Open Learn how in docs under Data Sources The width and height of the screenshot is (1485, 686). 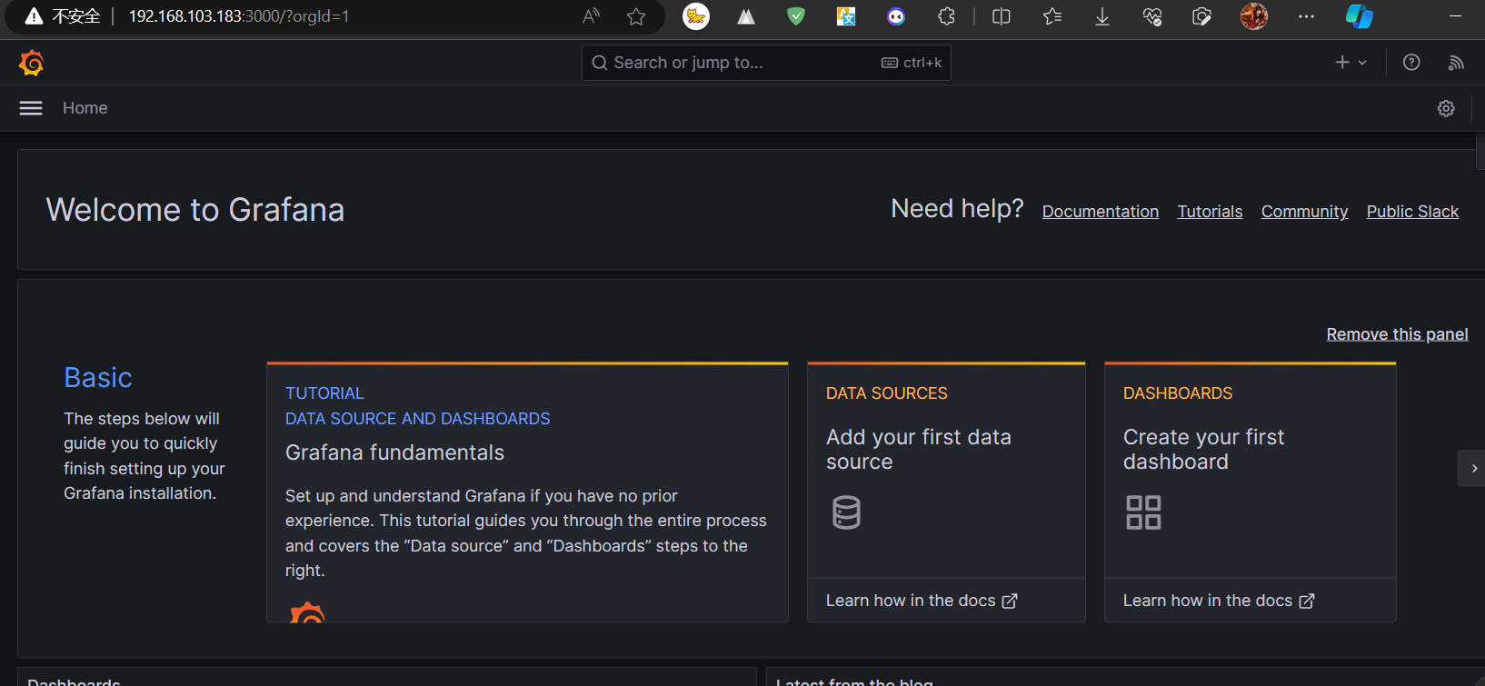(922, 601)
